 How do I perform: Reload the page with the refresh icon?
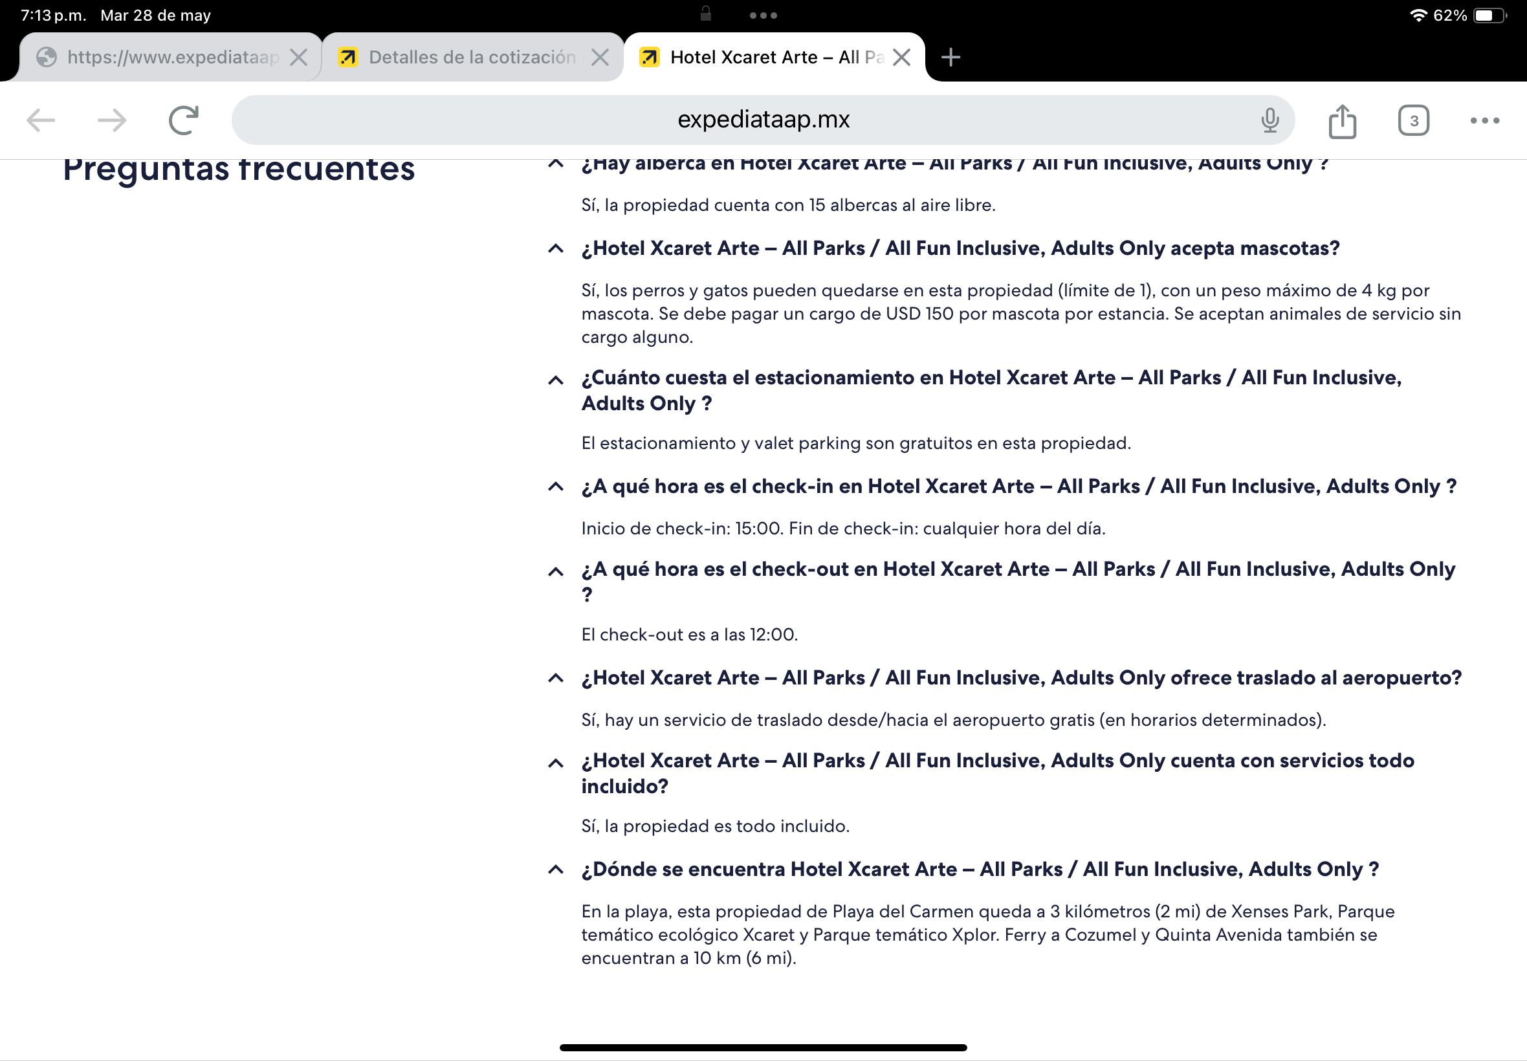click(184, 120)
